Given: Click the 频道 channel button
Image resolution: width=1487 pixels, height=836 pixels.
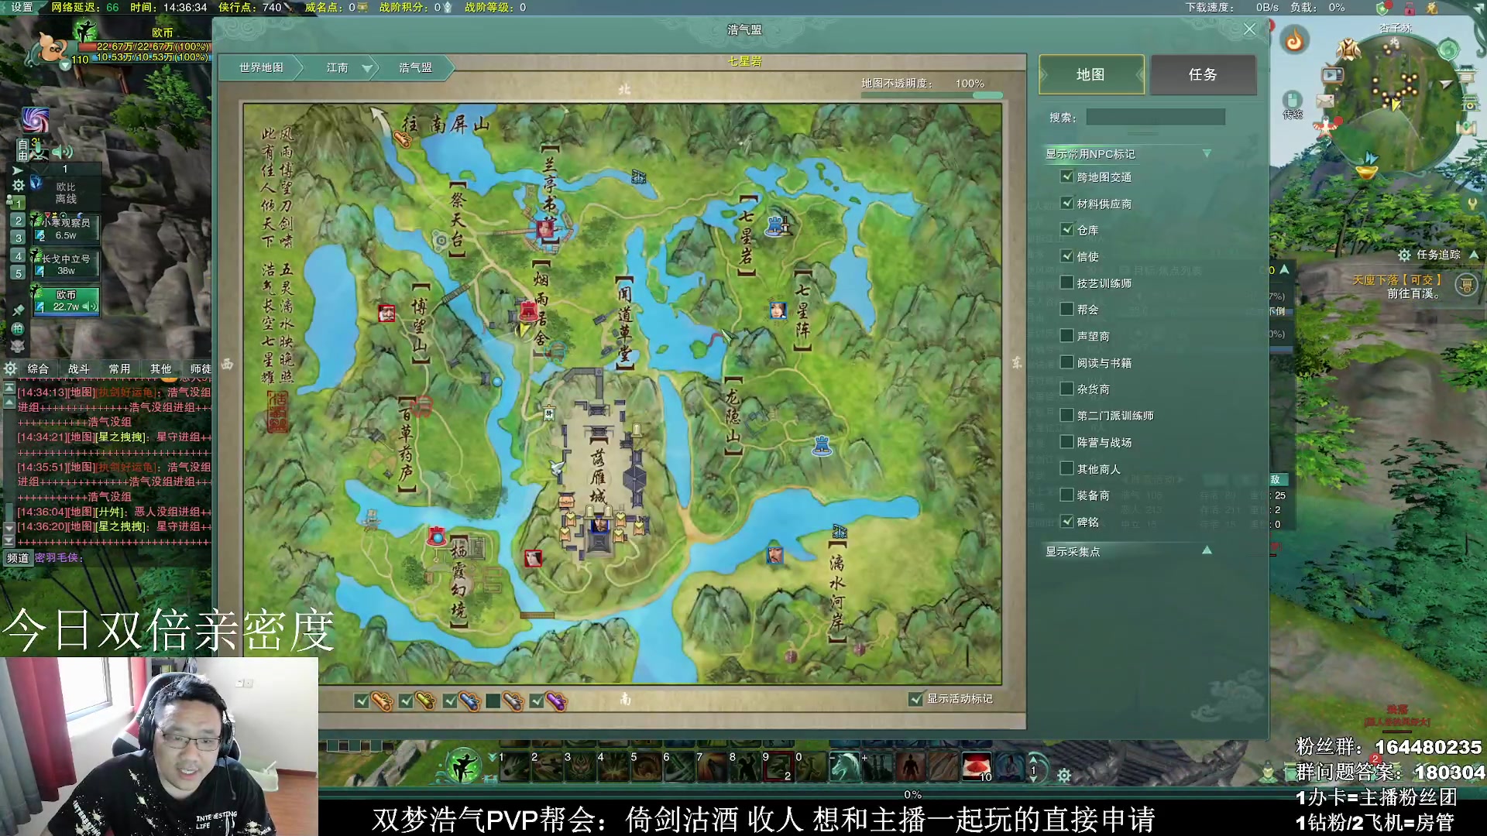Looking at the screenshot, I should [18, 557].
